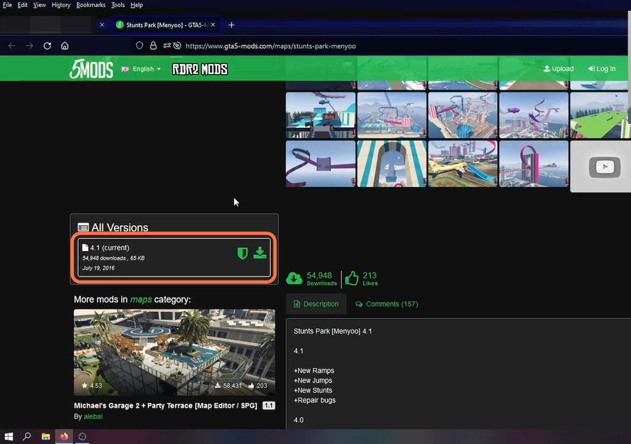Image resolution: width=631 pixels, height=444 pixels.
Task: Switch to the Comments (157) tab
Action: [387, 304]
